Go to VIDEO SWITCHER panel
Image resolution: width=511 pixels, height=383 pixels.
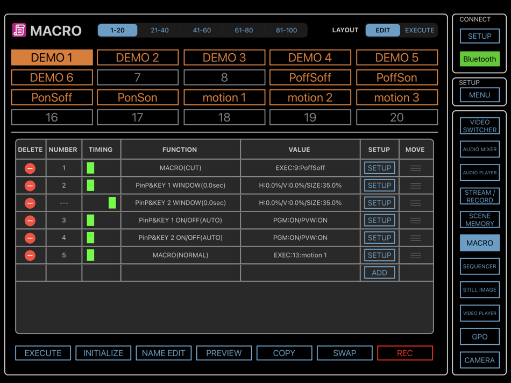(479, 126)
